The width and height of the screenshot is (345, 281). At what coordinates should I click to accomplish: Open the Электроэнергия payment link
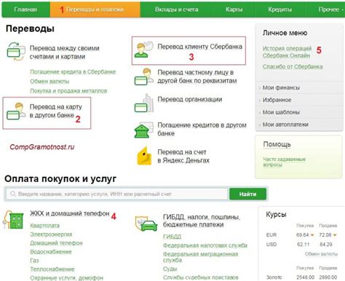51,234
